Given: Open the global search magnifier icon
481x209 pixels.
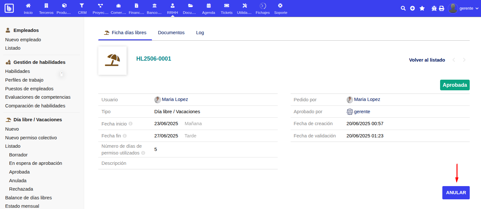Looking at the screenshot, I should [403, 8].
